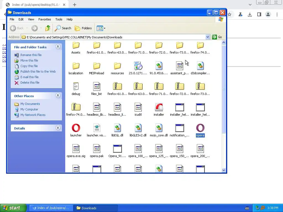Select the opera_200_... file
The image size is (283, 212).
[x=200, y=149]
